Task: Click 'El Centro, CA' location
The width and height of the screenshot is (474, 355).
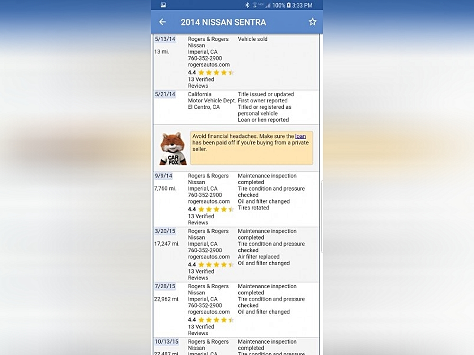Action: (x=204, y=107)
